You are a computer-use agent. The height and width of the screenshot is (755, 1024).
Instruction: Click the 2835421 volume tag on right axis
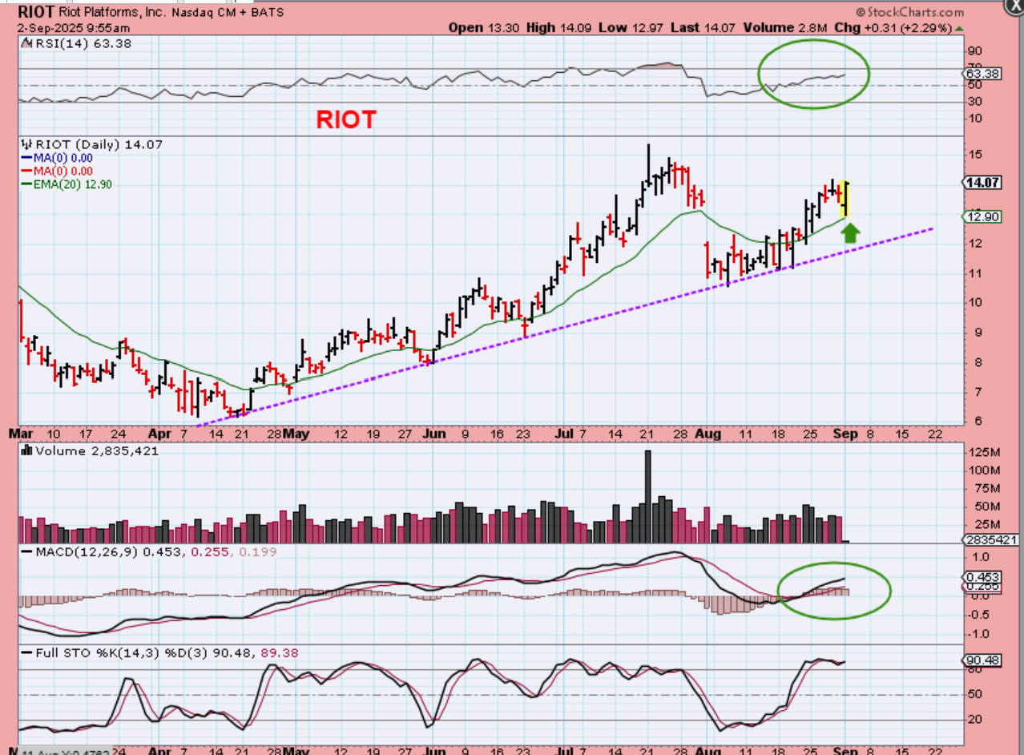point(990,540)
